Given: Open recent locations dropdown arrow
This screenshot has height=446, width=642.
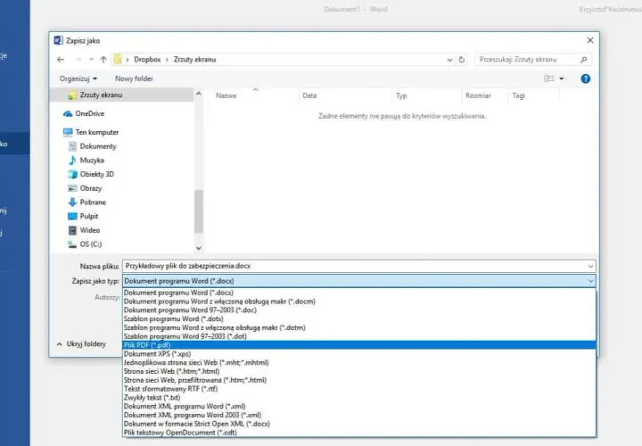Looking at the screenshot, I should (x=91, y=60).
